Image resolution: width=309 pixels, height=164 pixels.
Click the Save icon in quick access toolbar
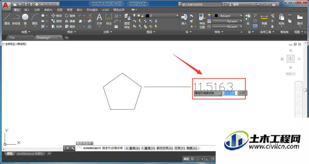coord(26,4)
